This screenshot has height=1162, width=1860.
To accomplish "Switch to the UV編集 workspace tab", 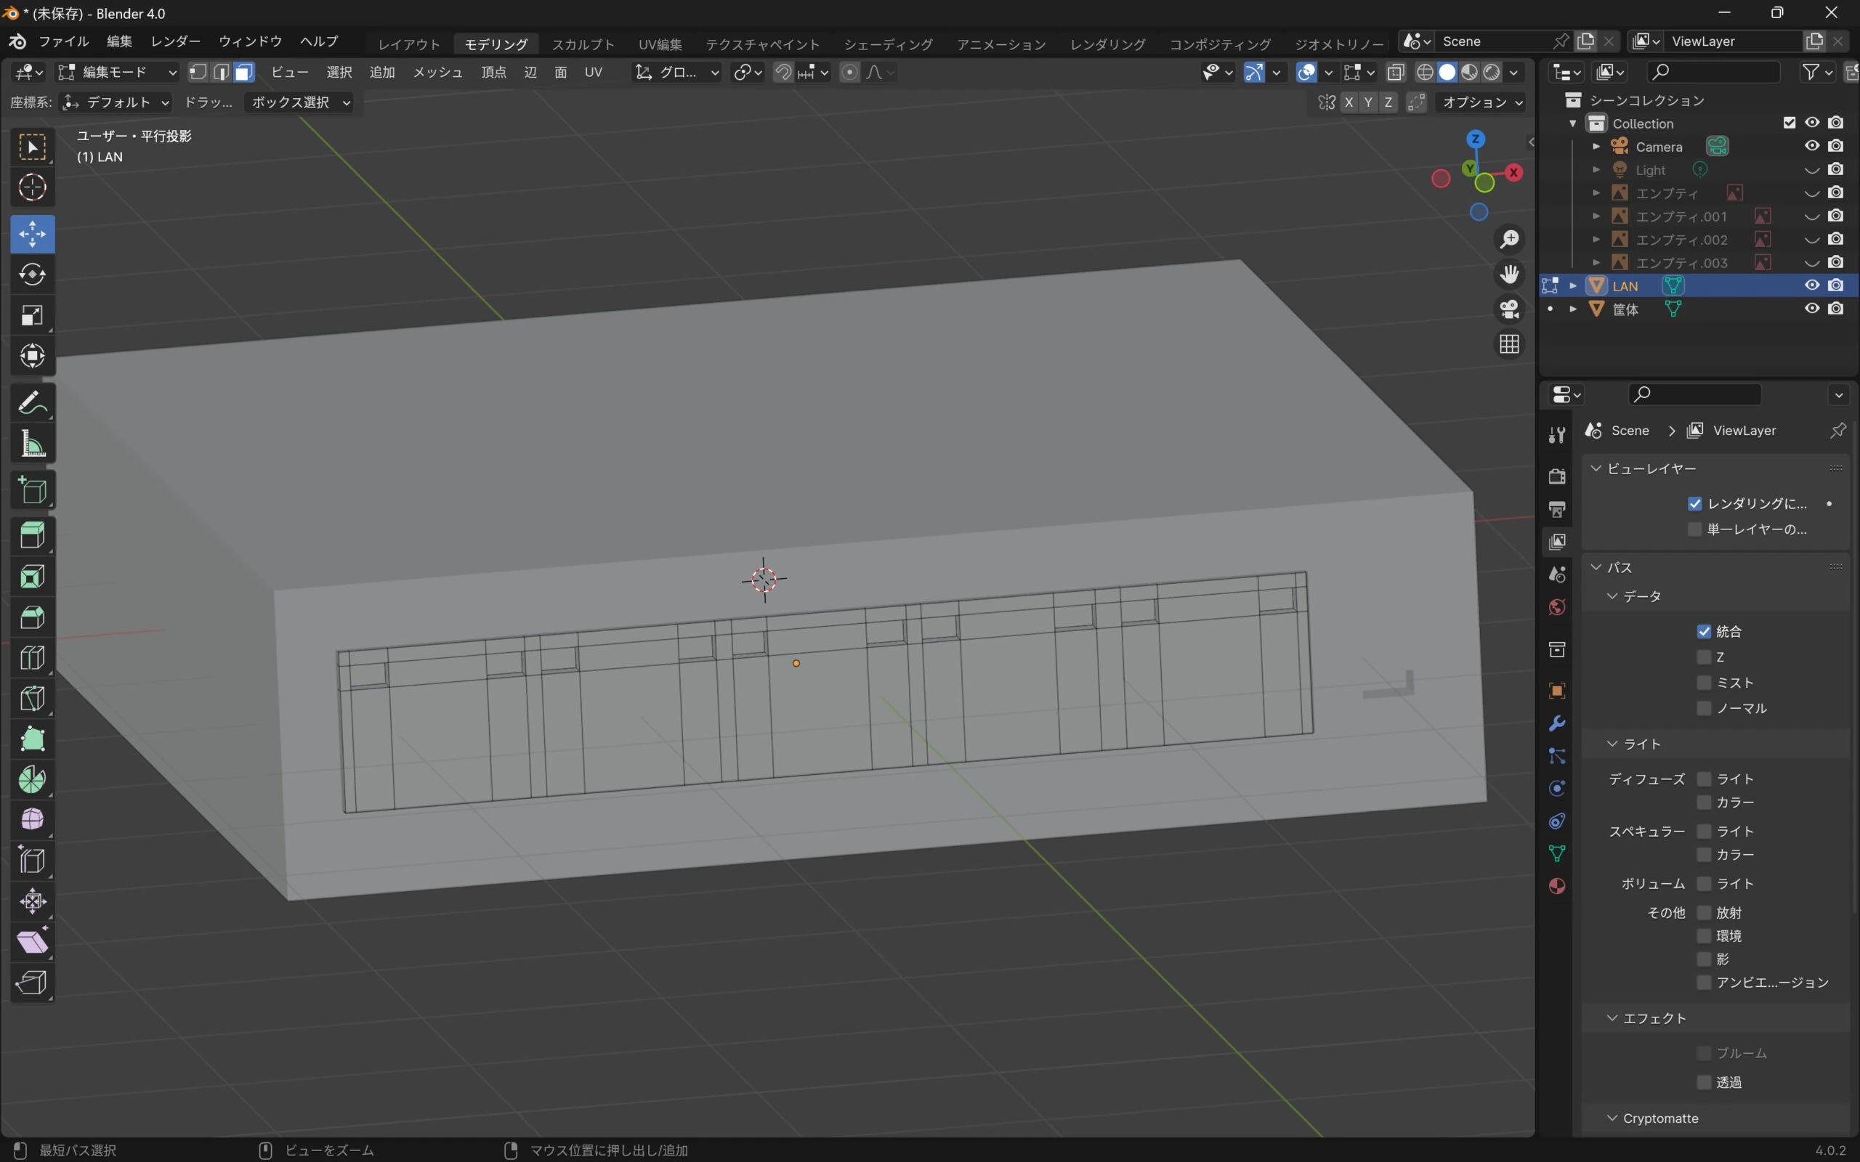I will pos(660,44).
